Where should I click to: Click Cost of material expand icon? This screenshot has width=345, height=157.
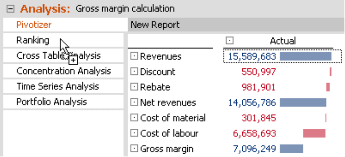coord(134,118)
